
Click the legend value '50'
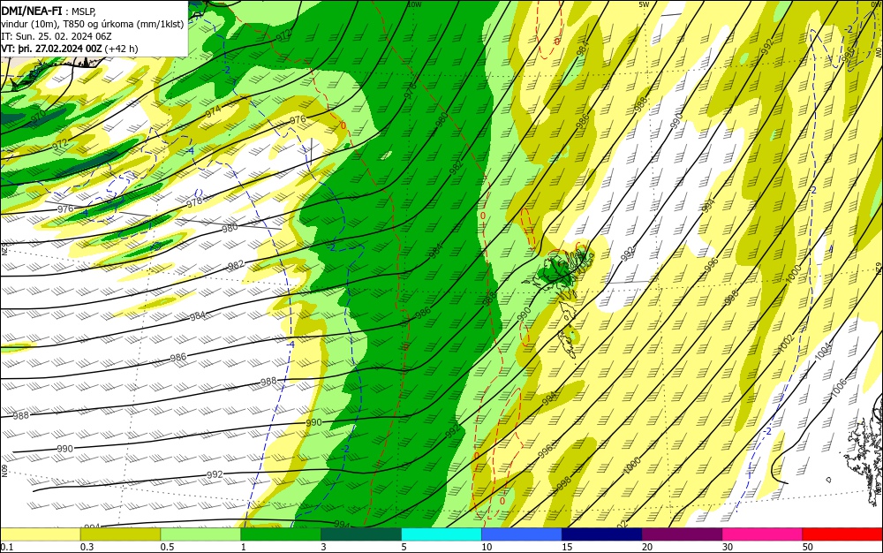tap(808, 547)
